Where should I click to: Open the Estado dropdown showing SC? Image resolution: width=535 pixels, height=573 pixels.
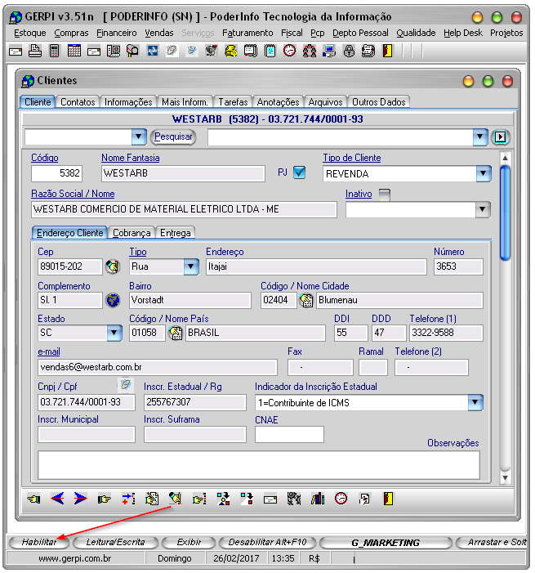(114, 333)
